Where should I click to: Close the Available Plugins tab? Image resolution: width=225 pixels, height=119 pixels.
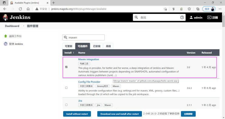(x=48, y=3)
